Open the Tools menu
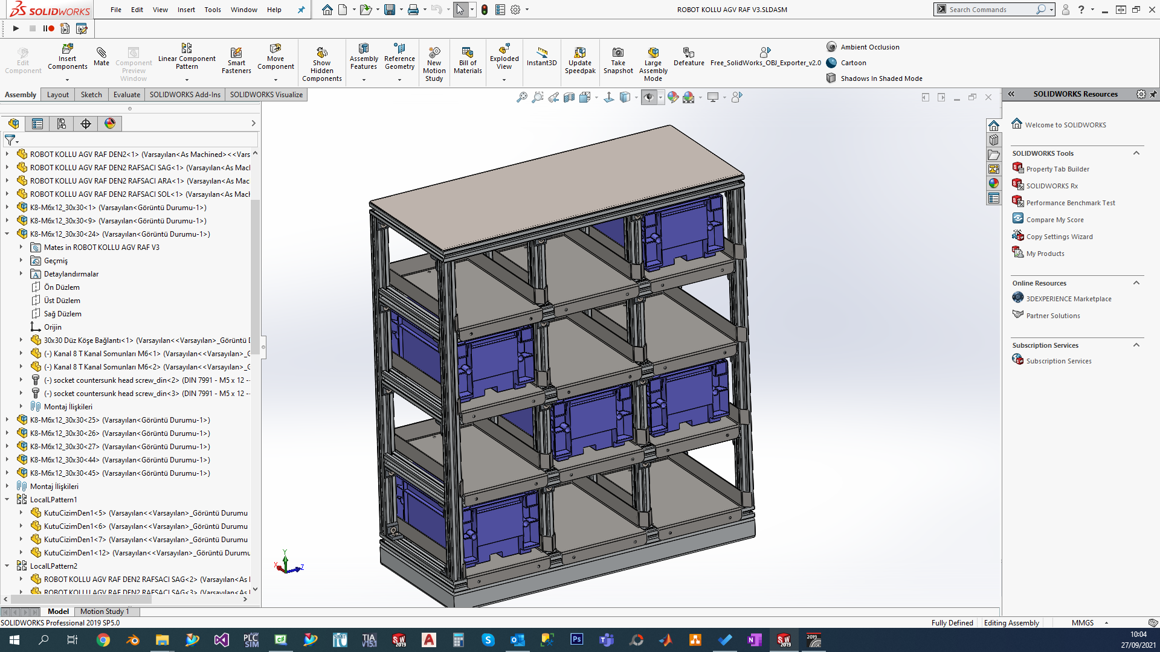 tap(212, 10)
